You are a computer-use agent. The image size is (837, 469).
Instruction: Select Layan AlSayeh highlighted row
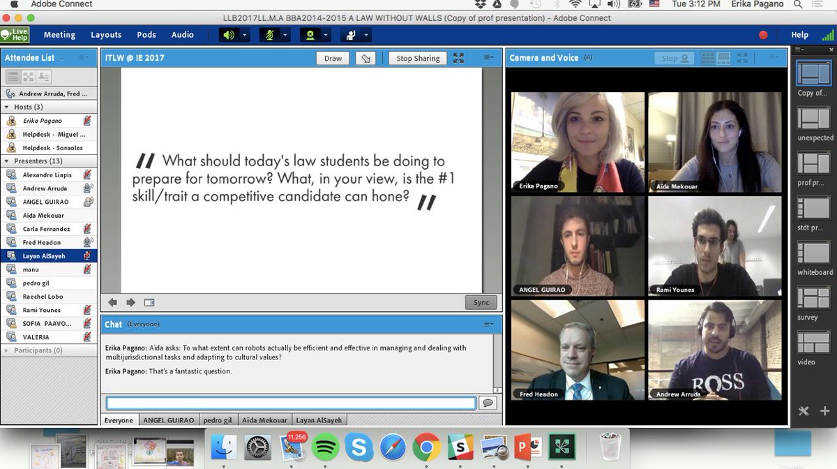pyautogui.click(x=49, y=256)
